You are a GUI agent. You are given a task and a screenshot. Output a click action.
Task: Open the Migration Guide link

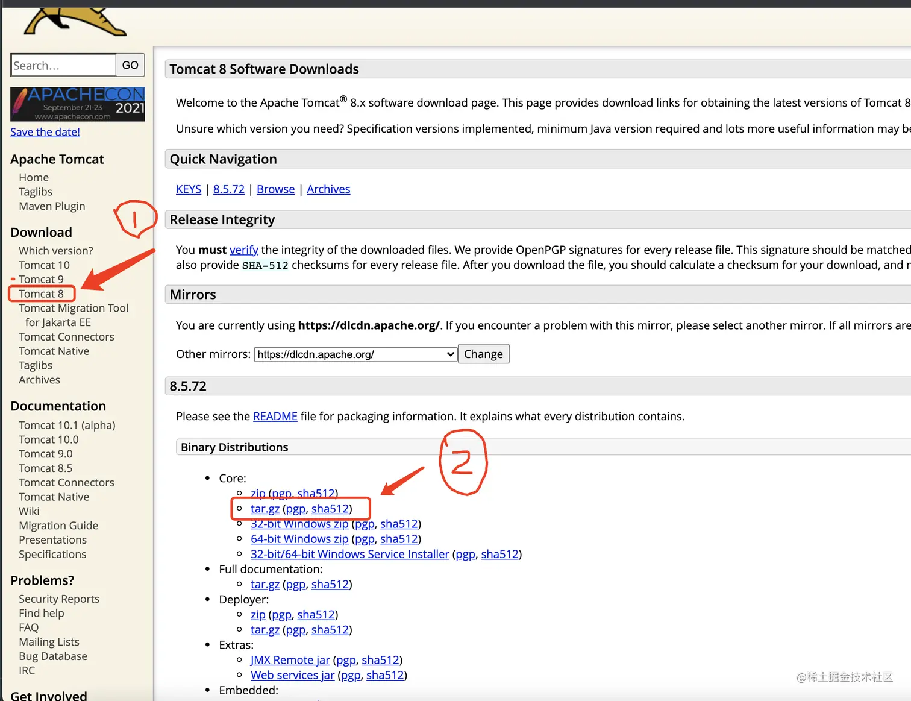[x=58, y=526]
